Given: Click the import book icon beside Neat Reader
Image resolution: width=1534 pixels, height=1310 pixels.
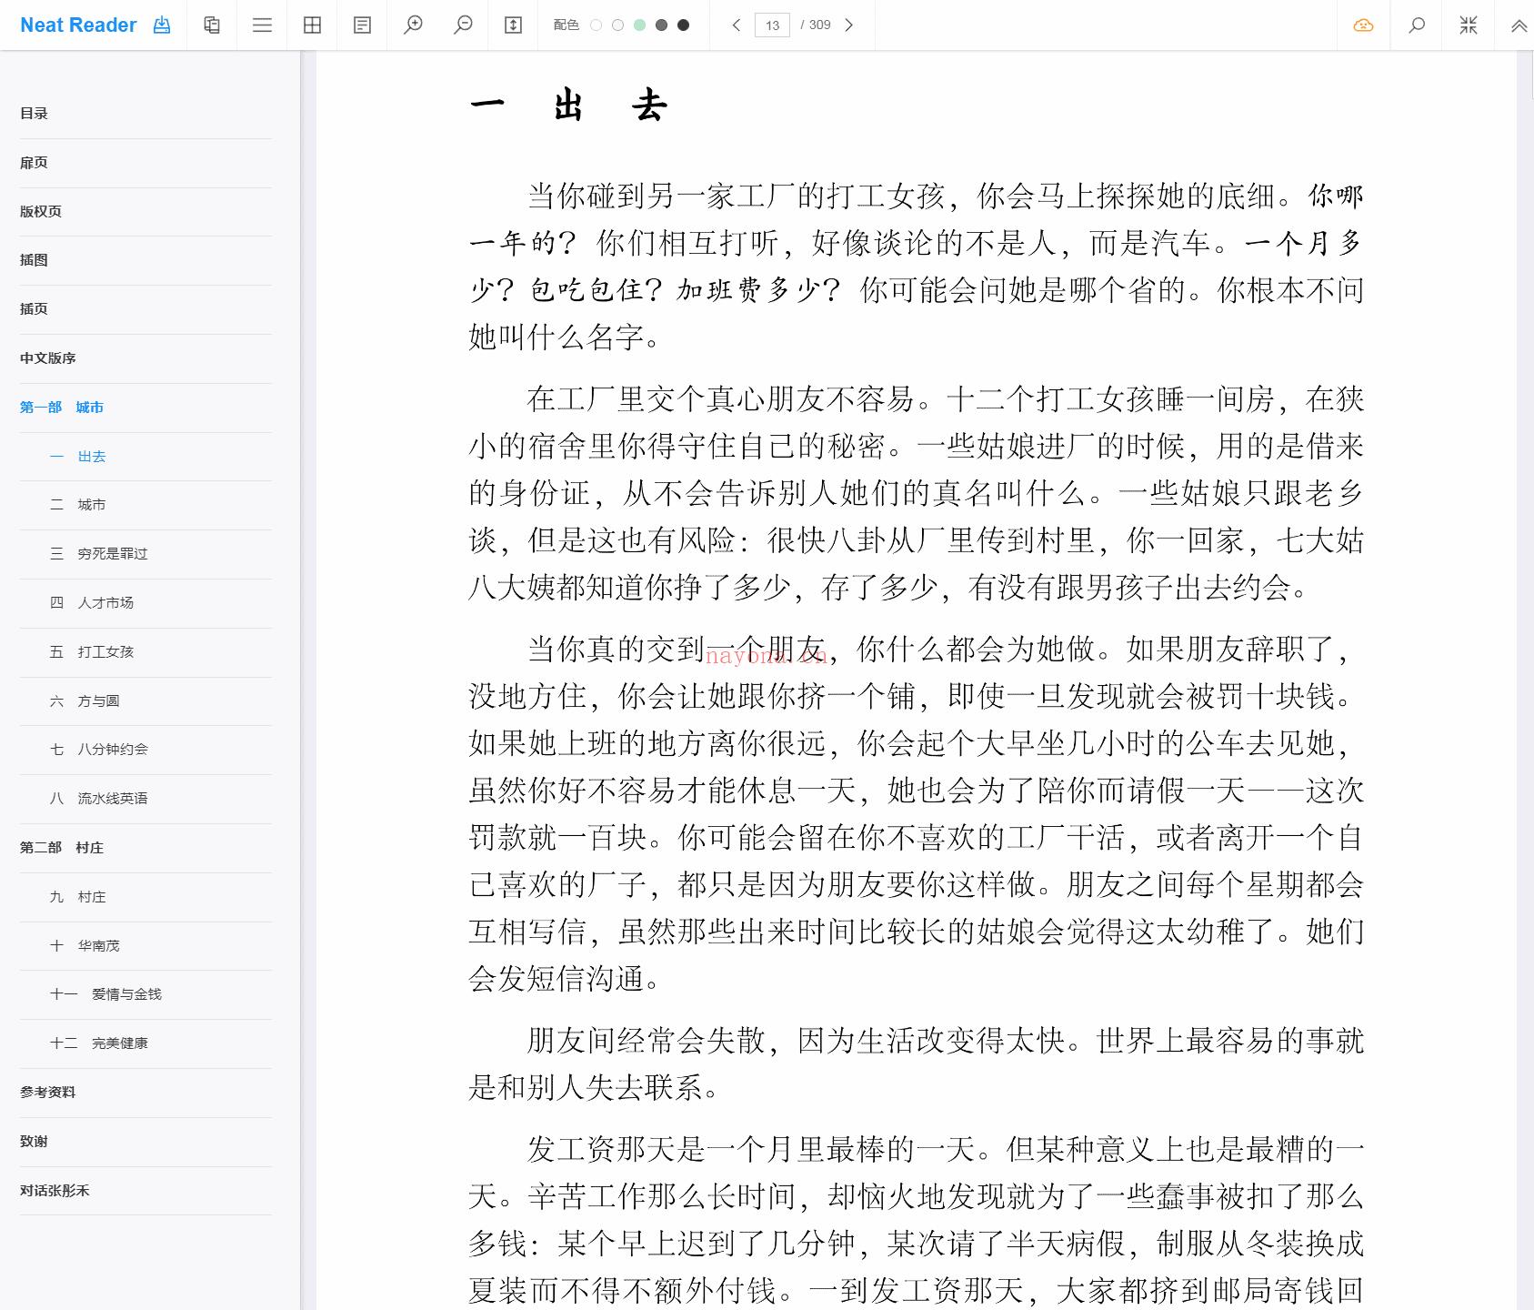Looking at the screenshot, I should (162, 25).
